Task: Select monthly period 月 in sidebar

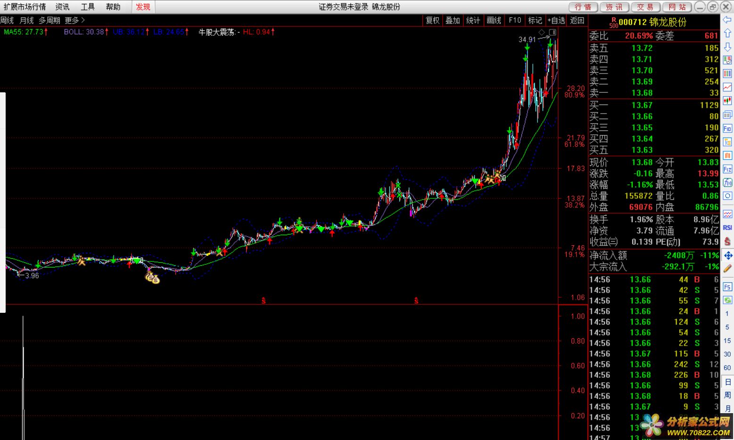Action: tap(727, 408)
